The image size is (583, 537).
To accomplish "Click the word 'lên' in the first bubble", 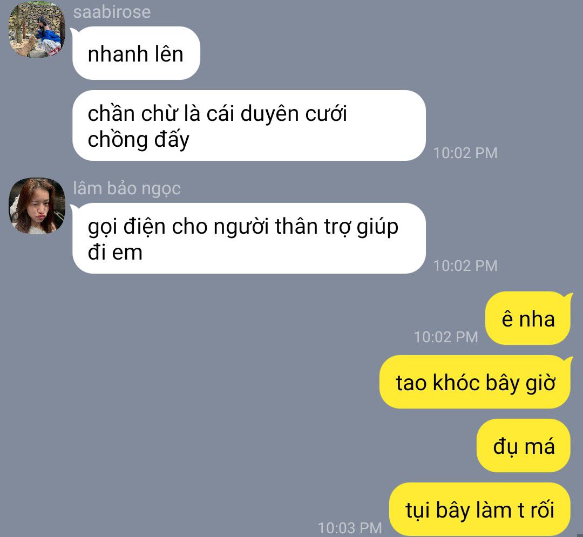I will point(169,54).
